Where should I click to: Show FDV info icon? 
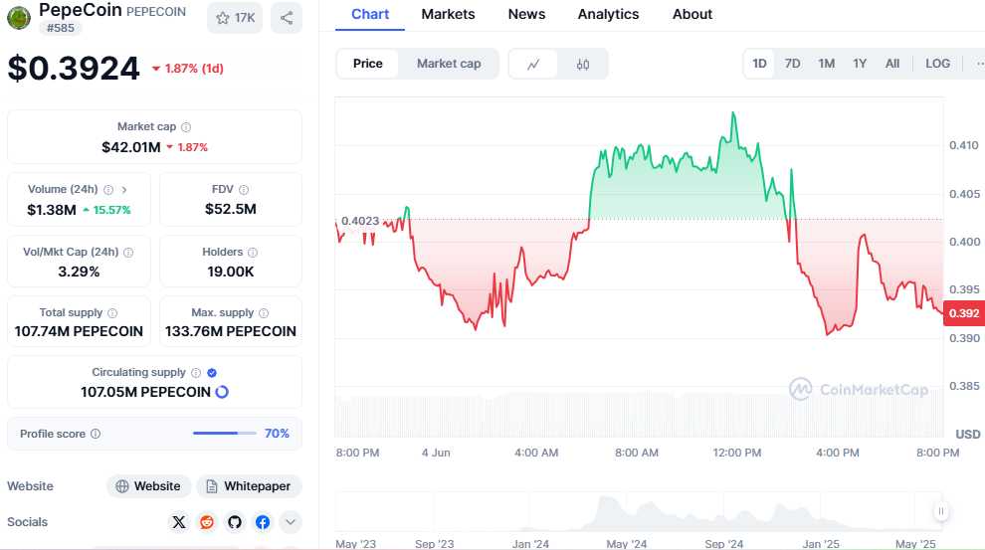(x=244, y=190)
